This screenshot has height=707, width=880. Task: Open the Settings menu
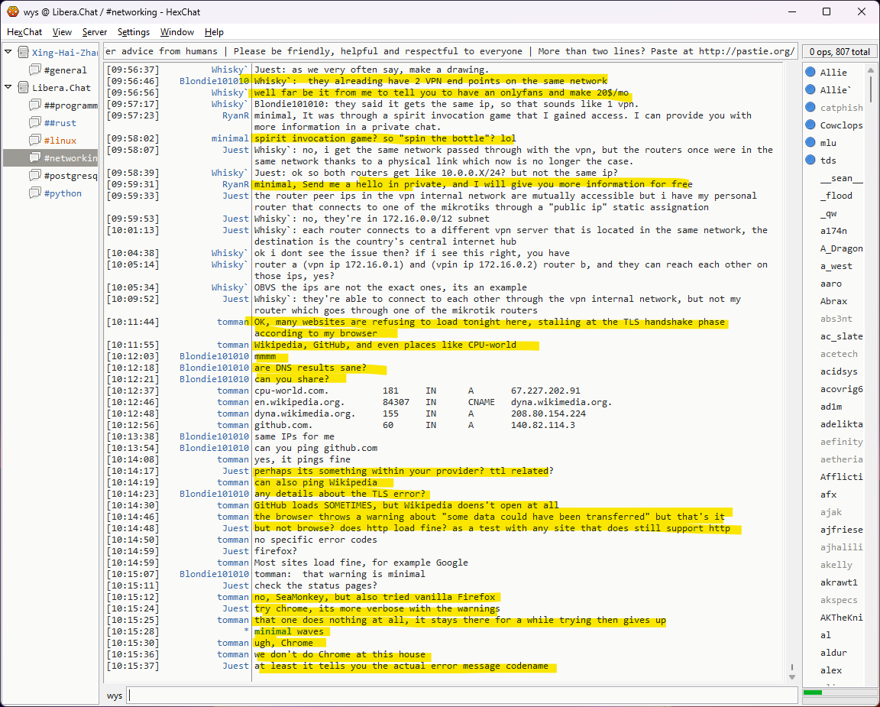click(134, 32)
